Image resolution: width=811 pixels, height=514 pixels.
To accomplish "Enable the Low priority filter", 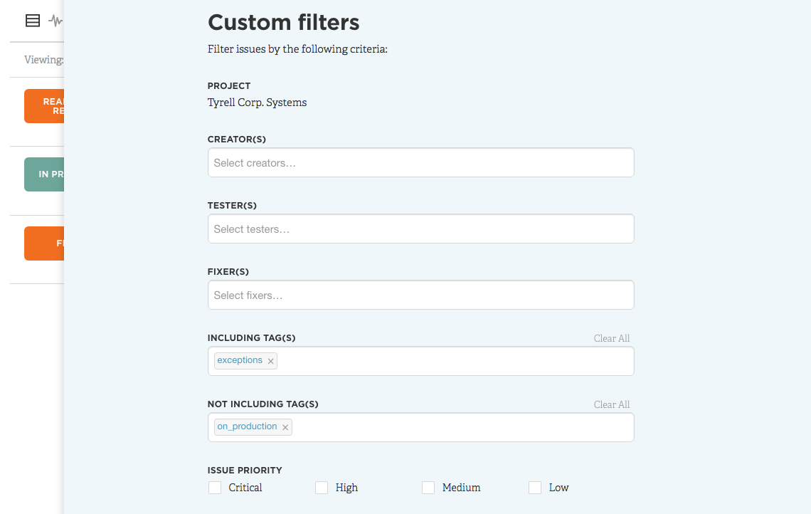I will (535, 488).
